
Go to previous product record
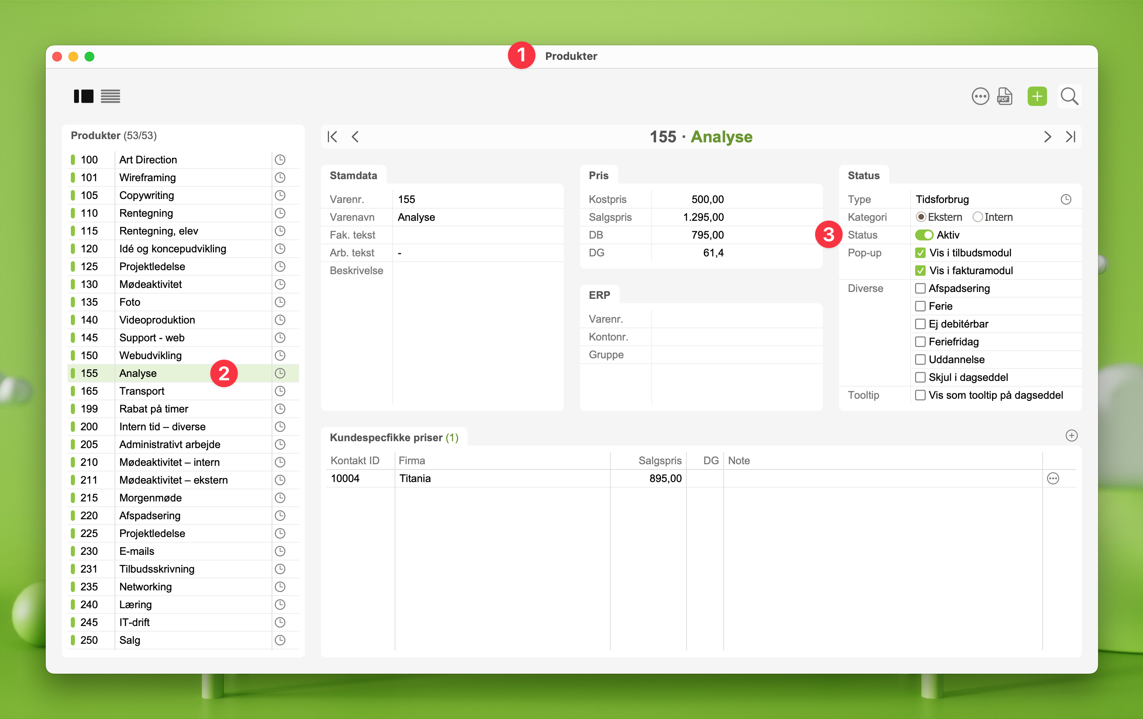tap(355, 137)
